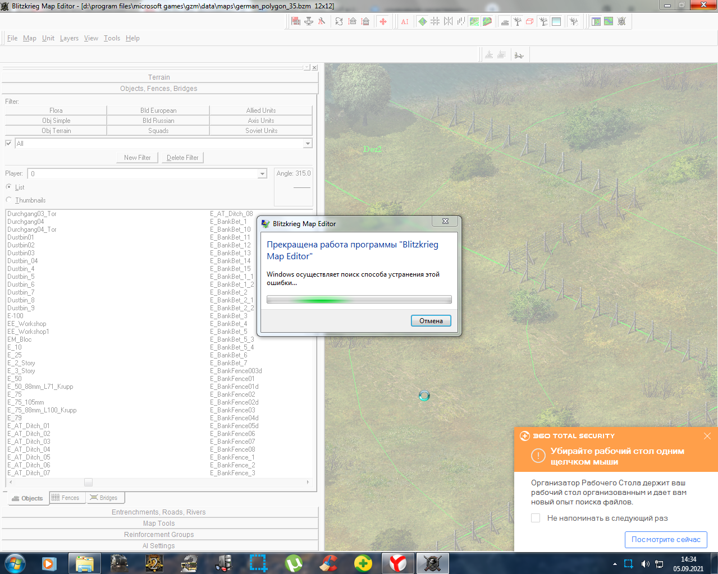This screenshot has width=718, height=574.
Task: Switch to the Bridges tab
Action: click(104, 498)
